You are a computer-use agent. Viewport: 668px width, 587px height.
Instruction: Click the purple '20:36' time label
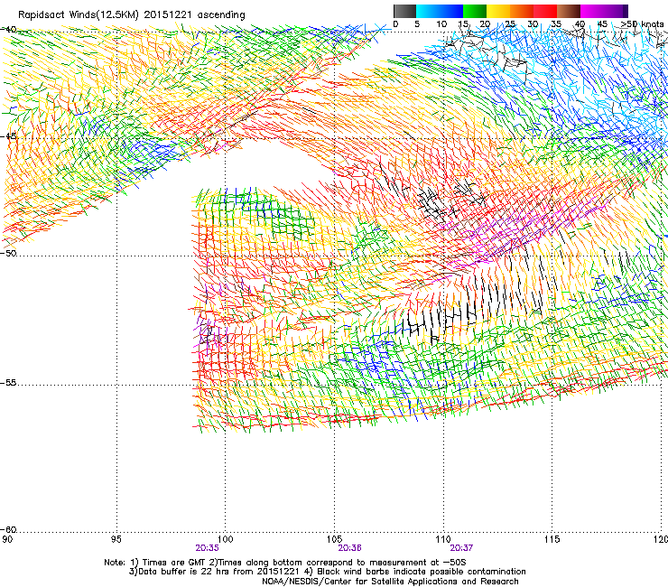pyautogui.click(x=349, y=548)
